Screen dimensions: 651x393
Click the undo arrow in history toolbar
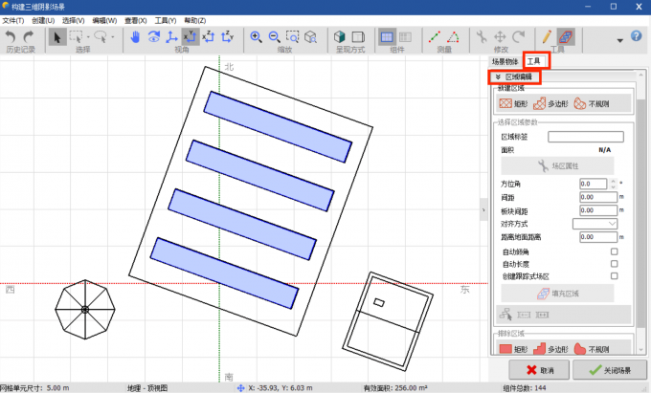11,37
